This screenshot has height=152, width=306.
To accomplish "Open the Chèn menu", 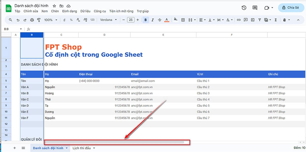I will point(55,11).
